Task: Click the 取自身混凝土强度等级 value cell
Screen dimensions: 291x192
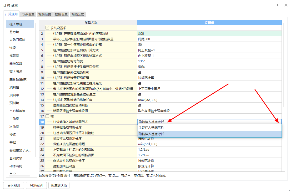Action: point(209,111)
